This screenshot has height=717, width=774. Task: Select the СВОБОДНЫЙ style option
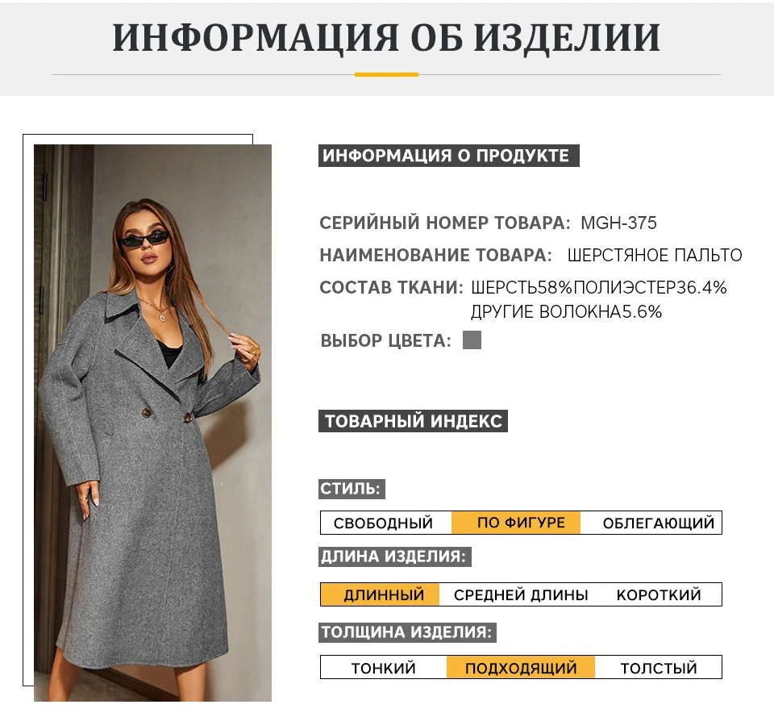tap(383, 523)
